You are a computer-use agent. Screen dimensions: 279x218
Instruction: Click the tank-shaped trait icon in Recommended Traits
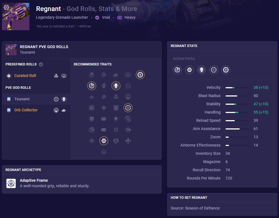pyautogui.click(x=116, y=74)
